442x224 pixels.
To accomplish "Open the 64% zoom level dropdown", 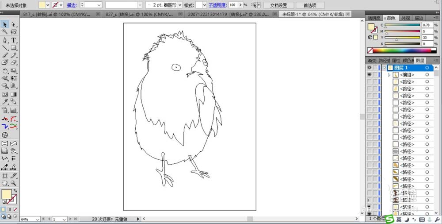I will 37,219.
